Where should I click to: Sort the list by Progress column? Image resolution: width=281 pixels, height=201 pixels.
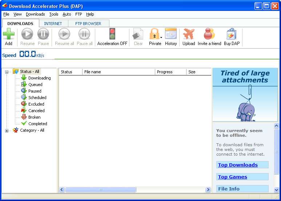pyautogui.click(x=170, y=72)
